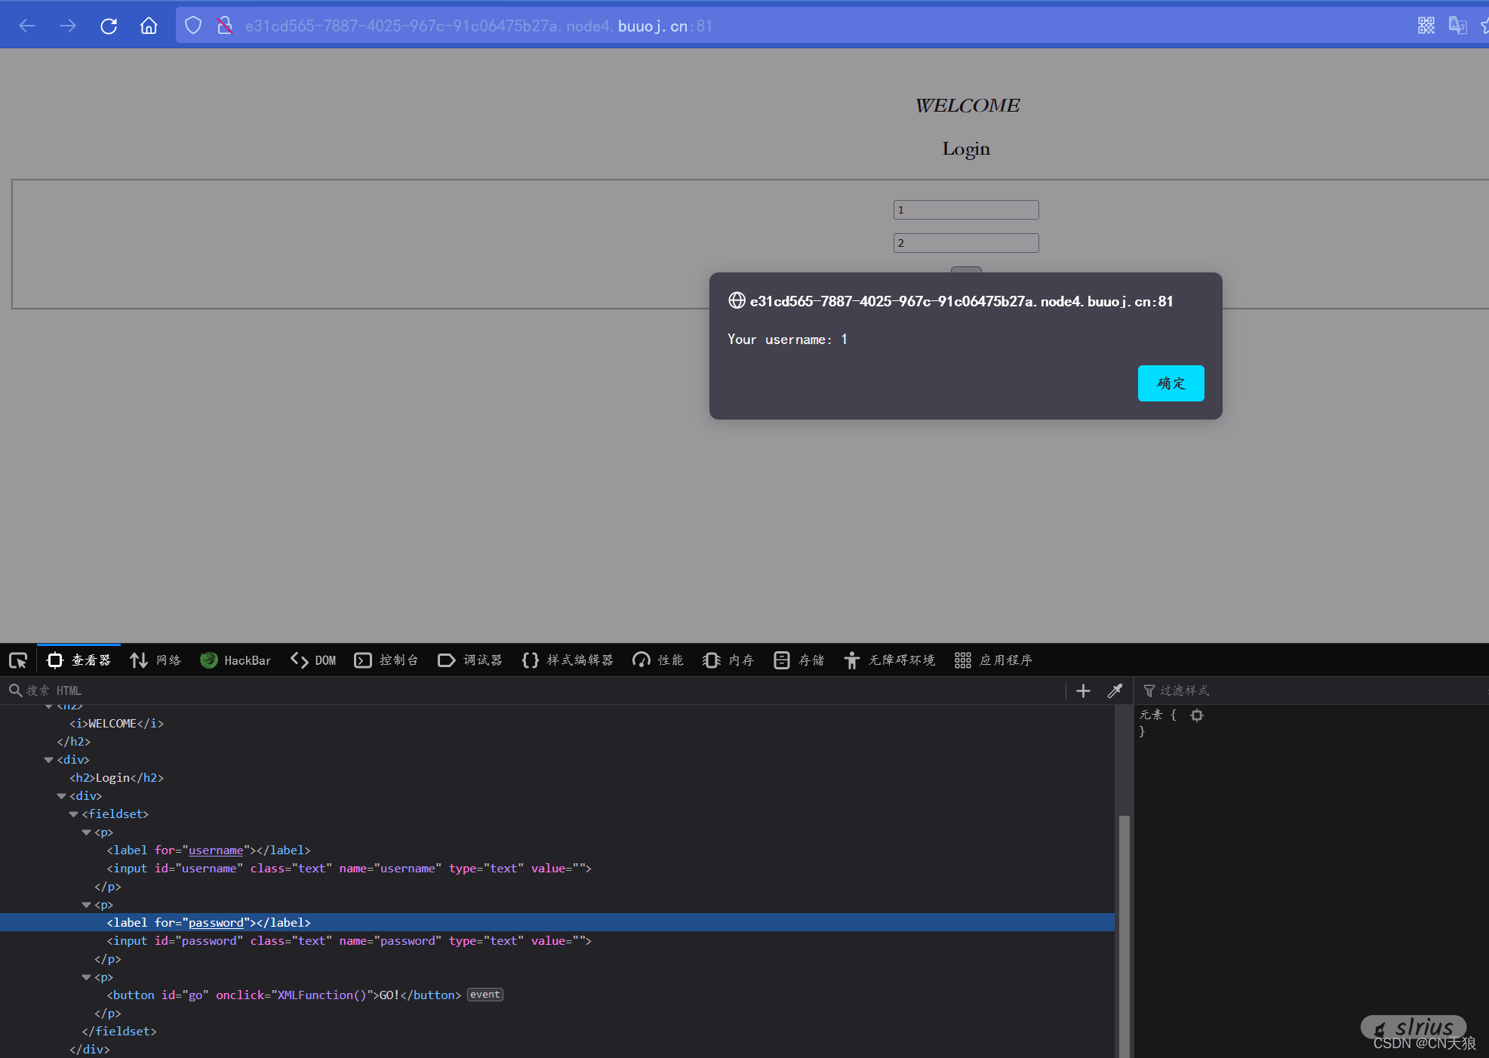
Task: Click the 确定 button in alert
Action: click(1170, 383)
